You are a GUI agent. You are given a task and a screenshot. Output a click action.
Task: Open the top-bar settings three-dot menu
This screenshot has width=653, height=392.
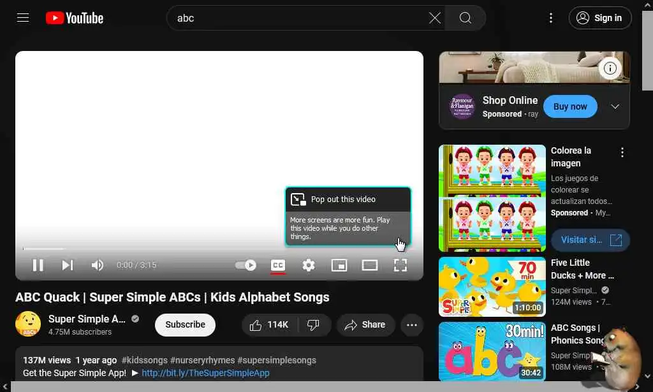551,18
